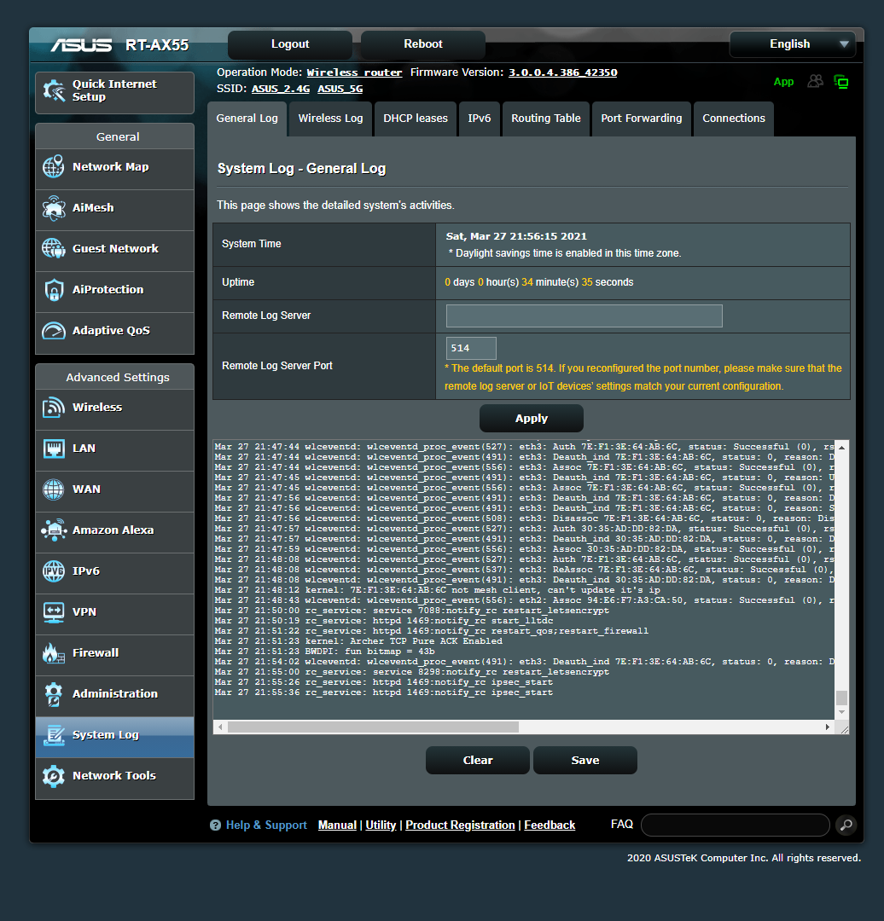Screen dimensions: 884x921
Task: Switch to the DHCP leases tab
Action: pyautogui.click(x=416, y=119)
